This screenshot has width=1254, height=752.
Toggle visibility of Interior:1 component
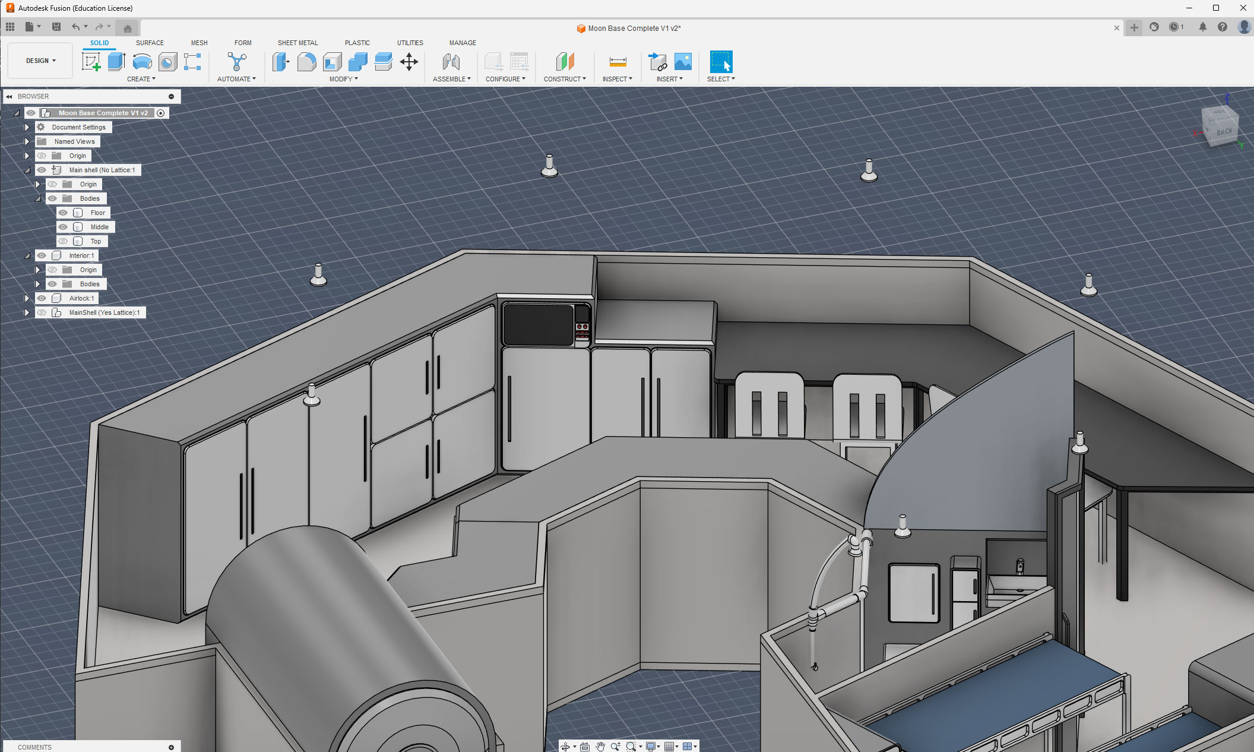point(42,255)
